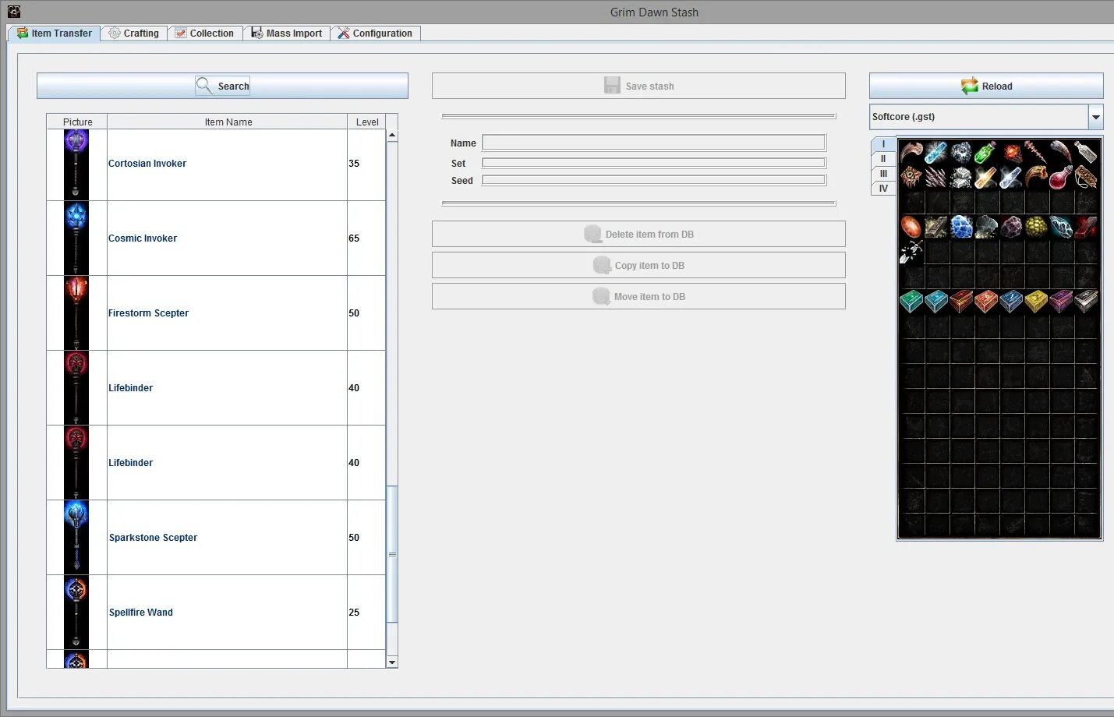Screen dimensions: 1114x717
Task: Open the Crafting tab
Action: 134,33
